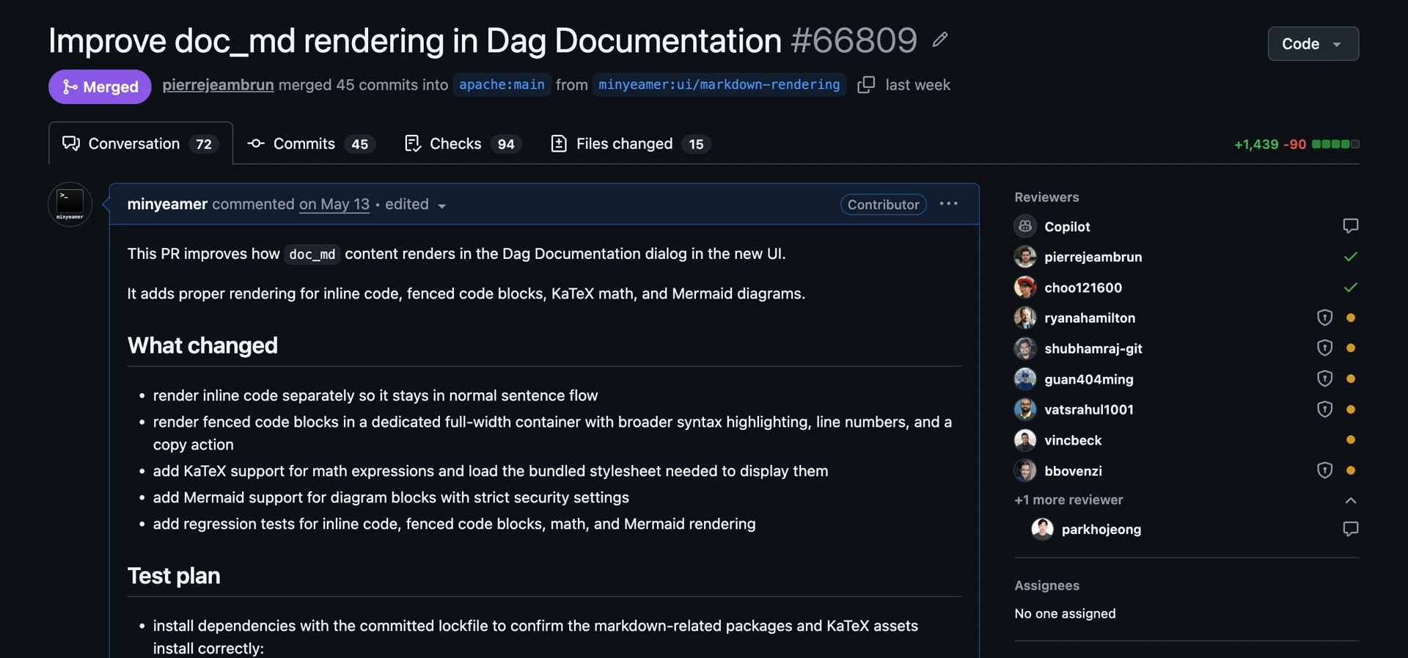
Task: Click the shield icon beside shubhamraj-git
Action: coord(1324,348)
